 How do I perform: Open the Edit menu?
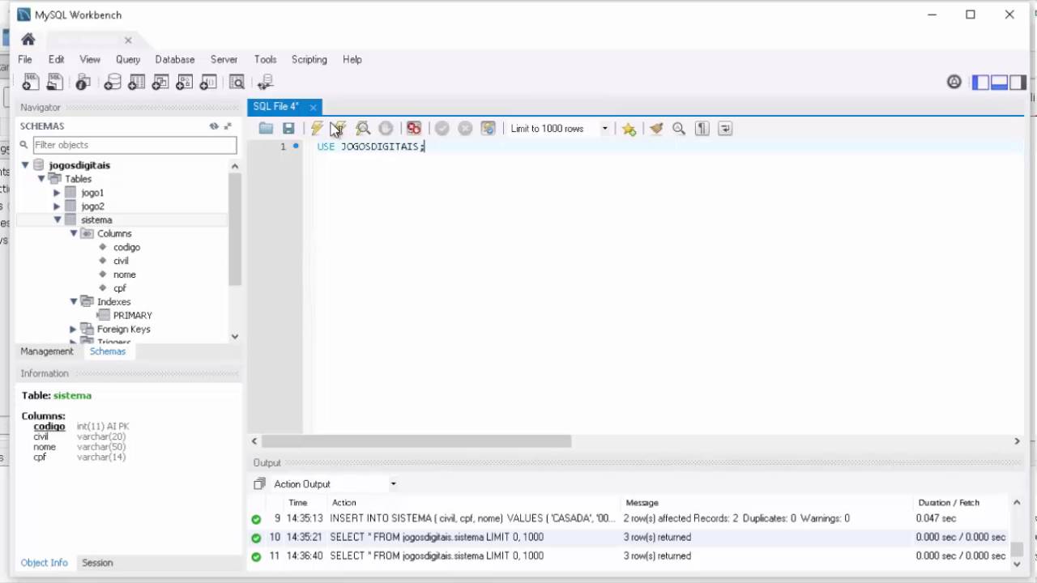click(56, 59)
